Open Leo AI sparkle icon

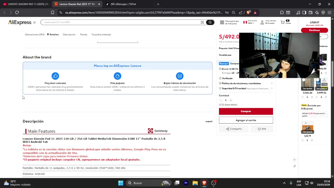(x=317, y=13)
